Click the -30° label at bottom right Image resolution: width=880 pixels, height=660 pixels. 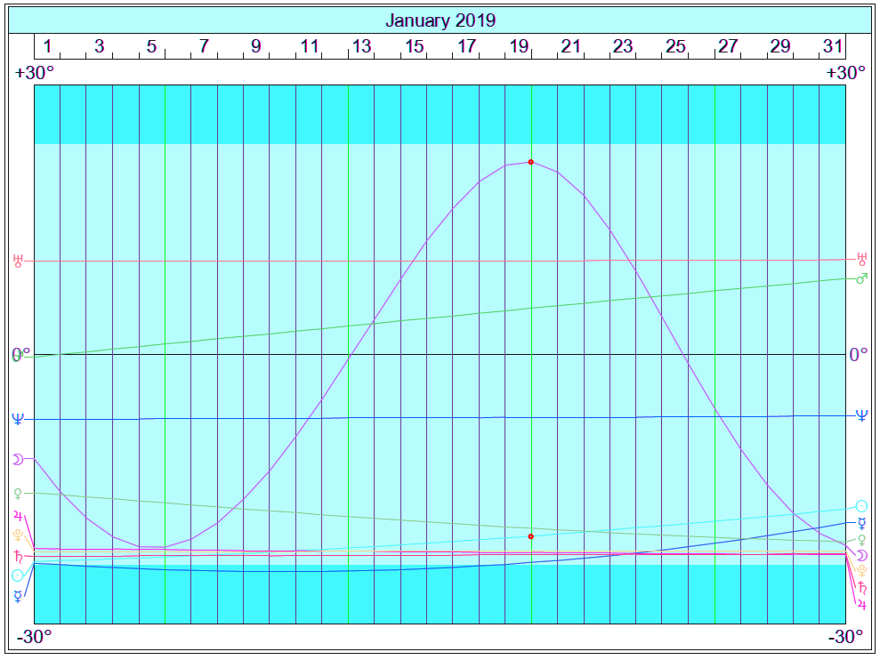pos(845,637)
